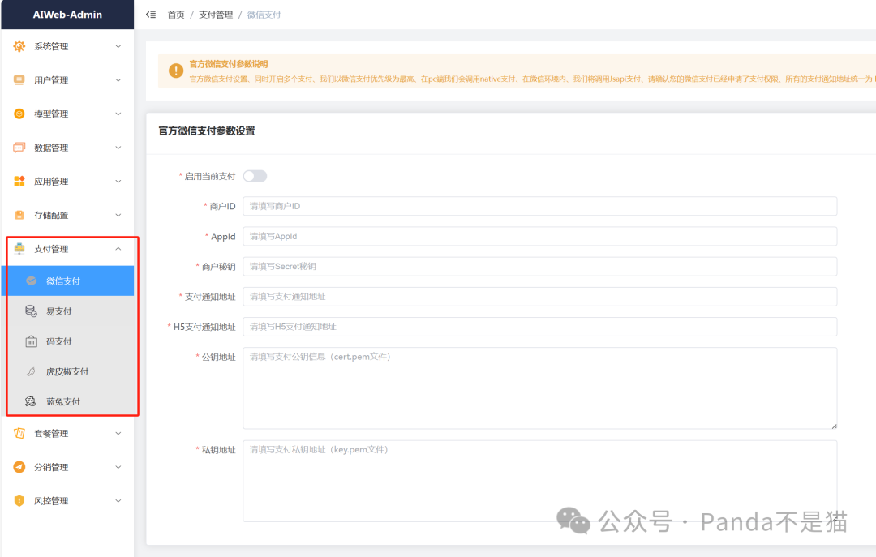Click the 支付管理 icon
Viewport: 876px width, 557px height.
click(19, 249)
